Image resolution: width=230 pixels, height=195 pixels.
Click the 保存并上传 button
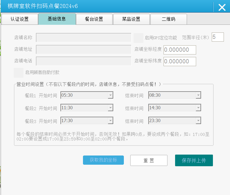coord(194,160)
